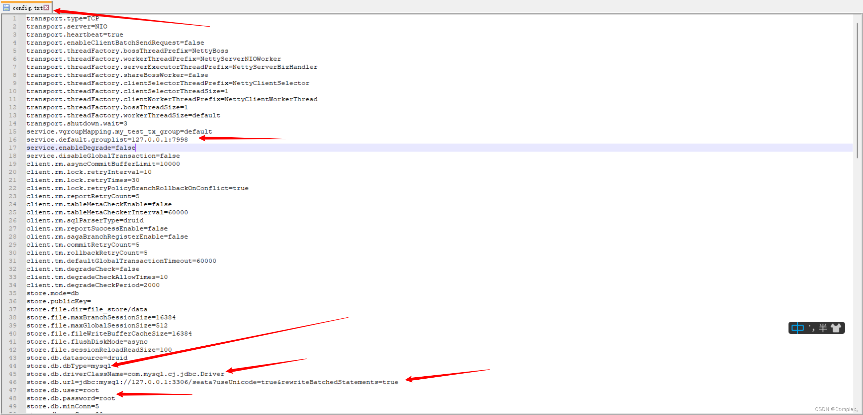
Task: Switch Chinese punctuation mode in IME toolbar
Action: (812, 328)
